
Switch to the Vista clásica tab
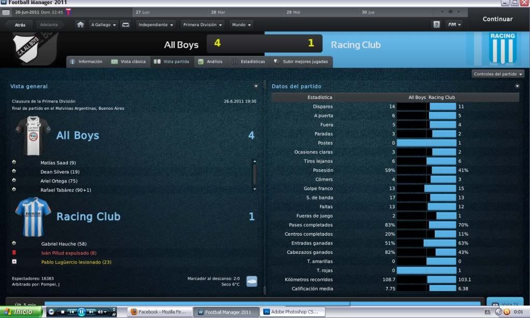click(128, 62)
